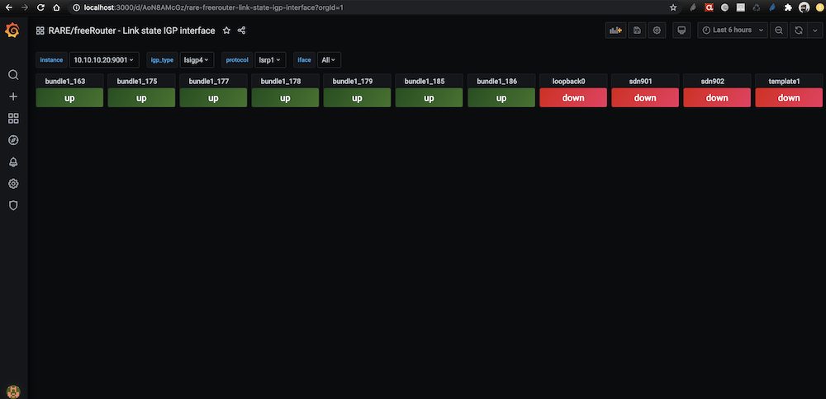Open the dashboard grid icon beside title
The height and width of the screenshot is (399, 826).
(40, 31)
